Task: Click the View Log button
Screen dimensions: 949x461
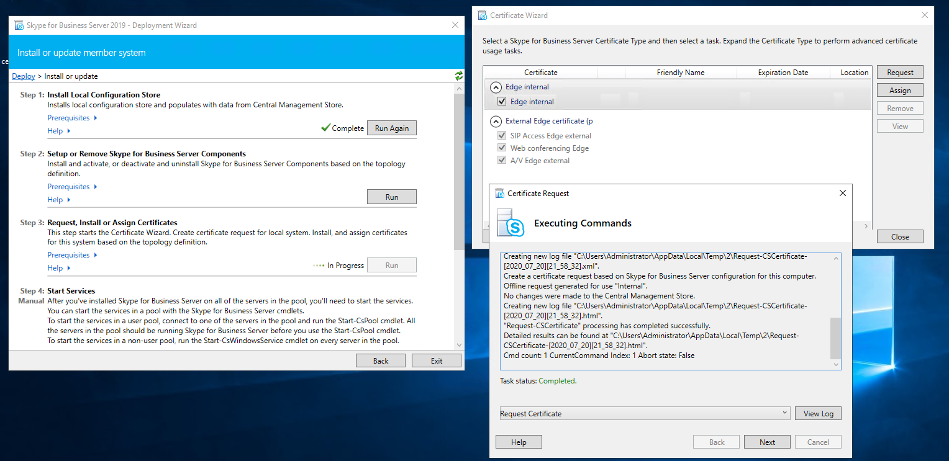Action: pyautogui.click(x=818, y=414)
